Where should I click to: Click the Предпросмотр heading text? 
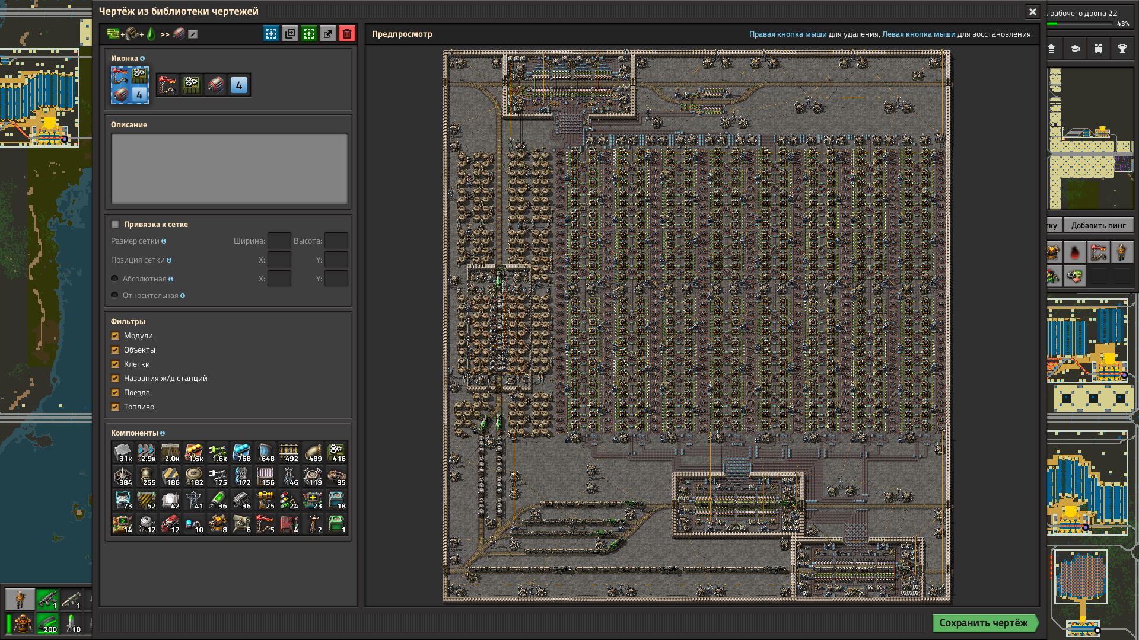[x=402, y=34]
